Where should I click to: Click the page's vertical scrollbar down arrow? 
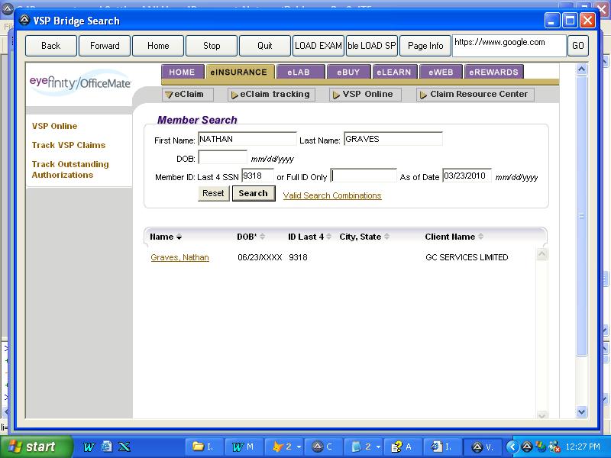(581, 411)
